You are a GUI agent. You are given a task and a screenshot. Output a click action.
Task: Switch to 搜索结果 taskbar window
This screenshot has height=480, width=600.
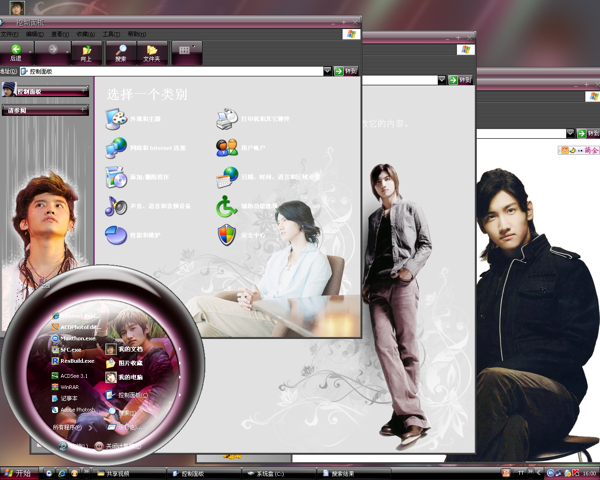(354, 474)
